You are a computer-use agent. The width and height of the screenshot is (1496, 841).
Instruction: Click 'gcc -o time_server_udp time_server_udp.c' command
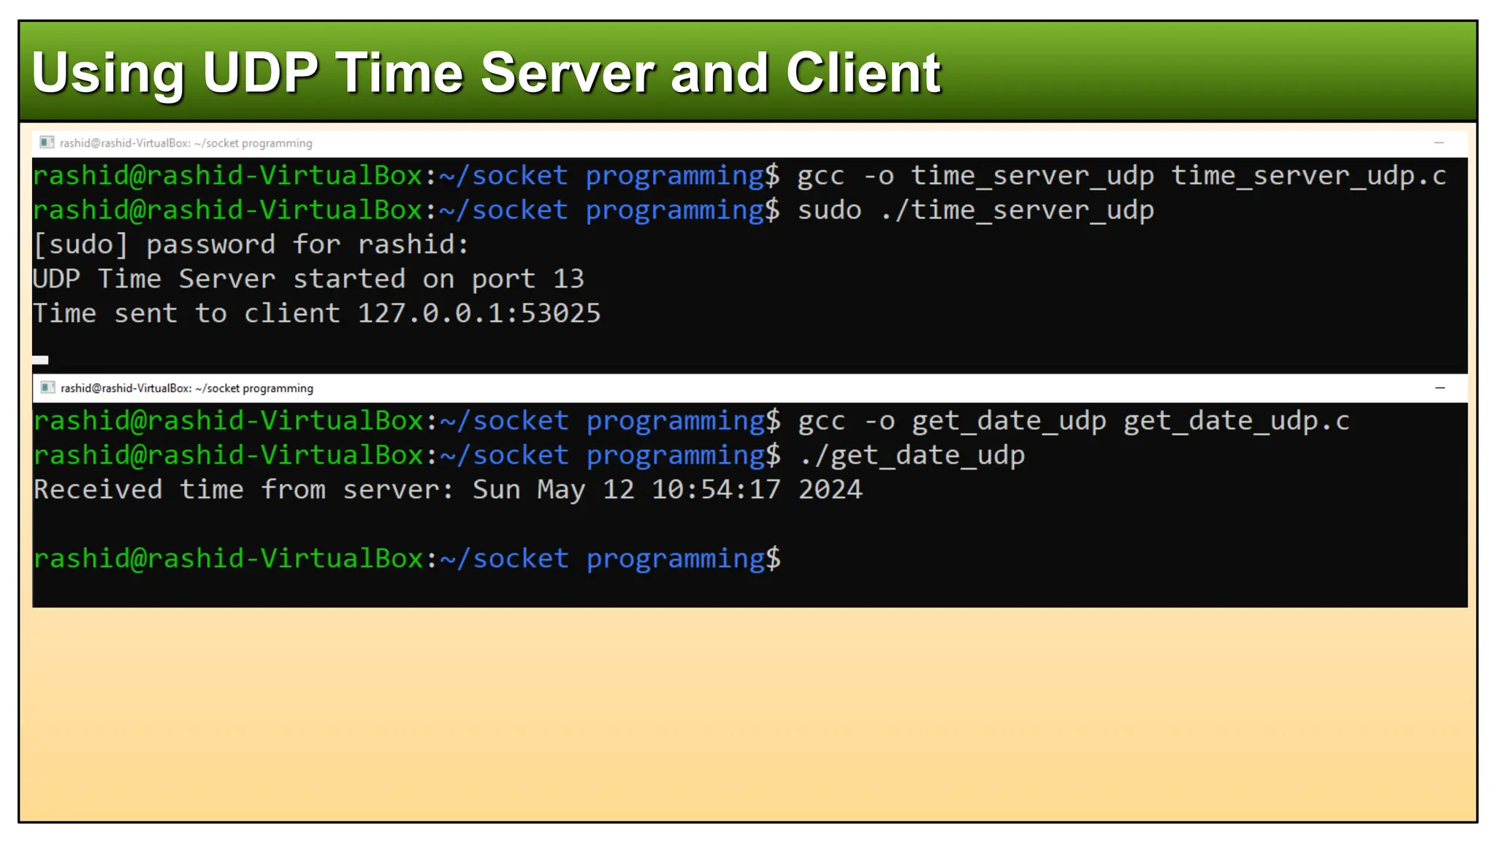[x=1121, y=176]
